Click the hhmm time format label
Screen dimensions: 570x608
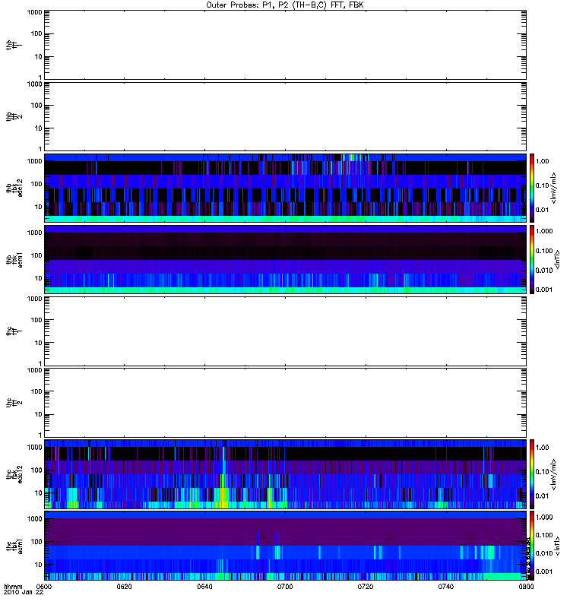tap(13, 587)
